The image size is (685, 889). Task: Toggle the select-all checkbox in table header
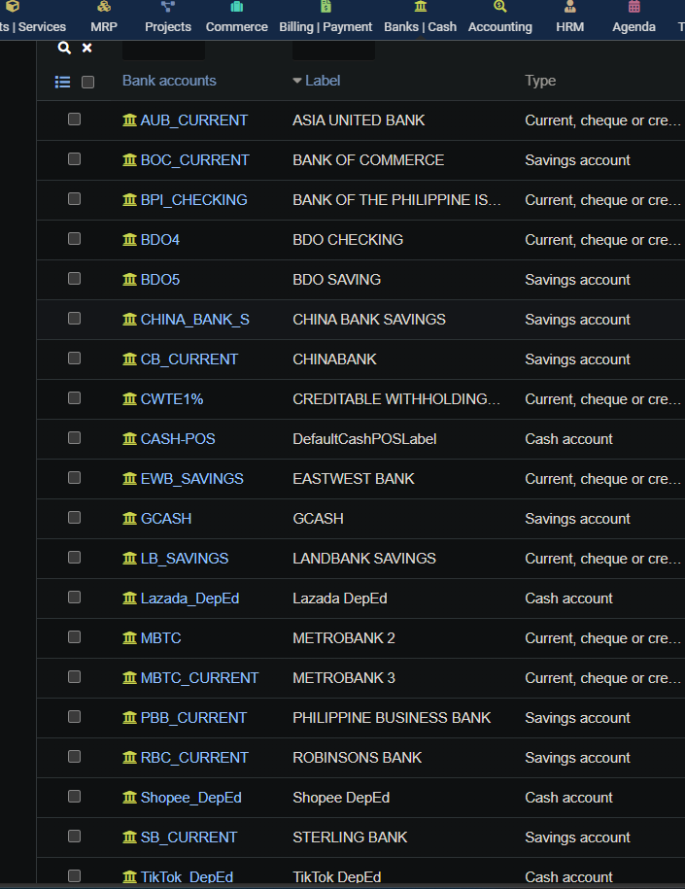pos(88,82)
